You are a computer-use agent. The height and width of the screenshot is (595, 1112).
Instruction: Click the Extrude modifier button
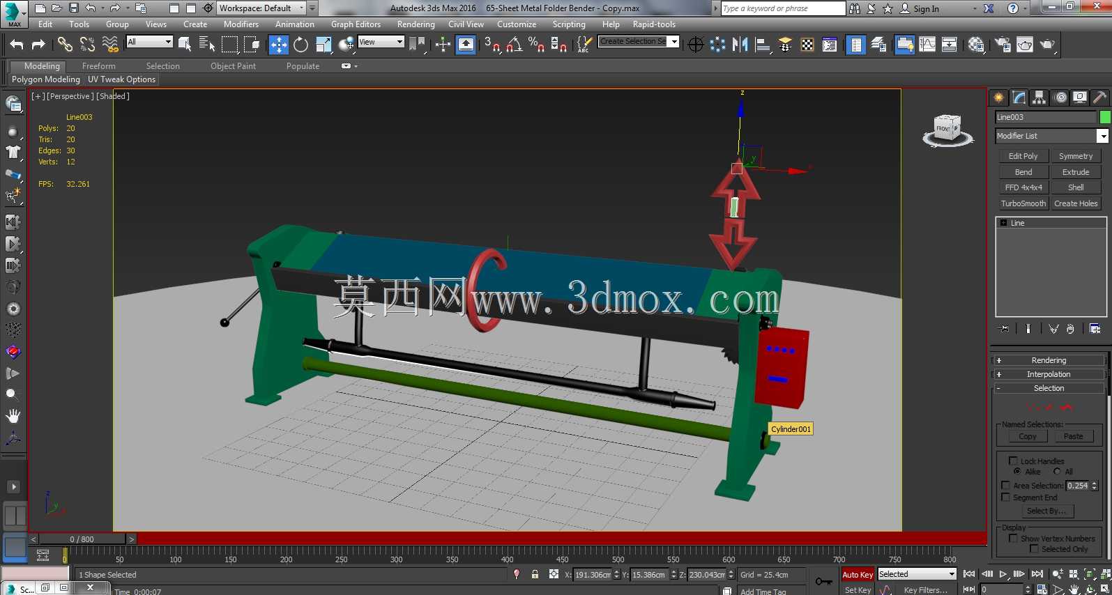click(x=1076, y=172)
